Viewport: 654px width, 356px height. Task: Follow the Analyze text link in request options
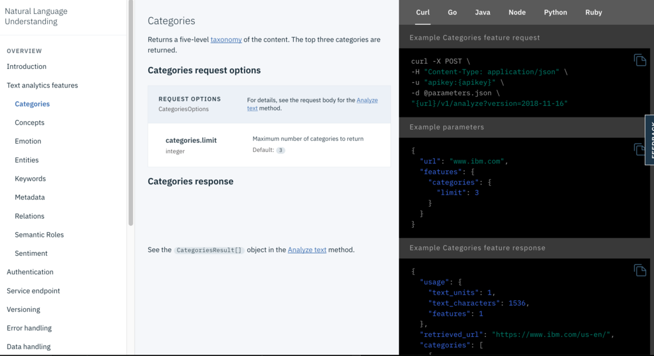pyautogui.click(x=367, y=100)
